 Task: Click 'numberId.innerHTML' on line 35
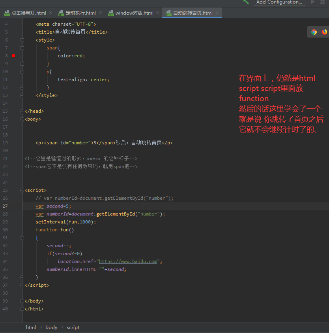[x=71, y=269]
